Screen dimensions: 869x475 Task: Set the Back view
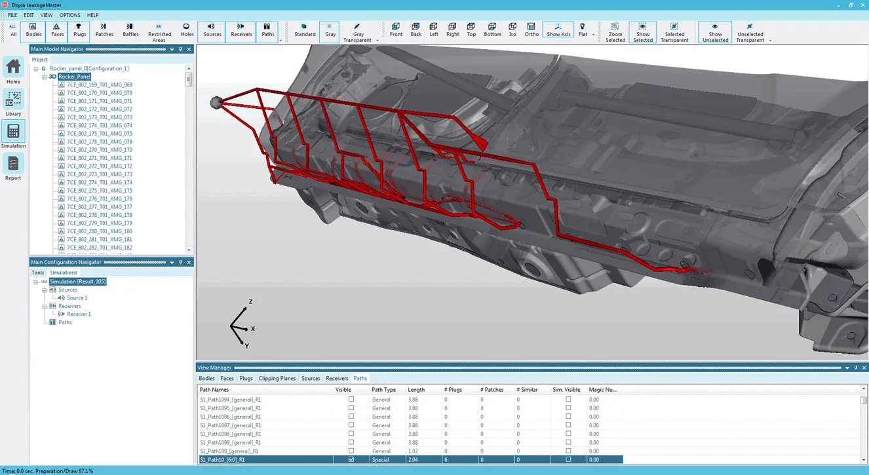pos(416,30)
